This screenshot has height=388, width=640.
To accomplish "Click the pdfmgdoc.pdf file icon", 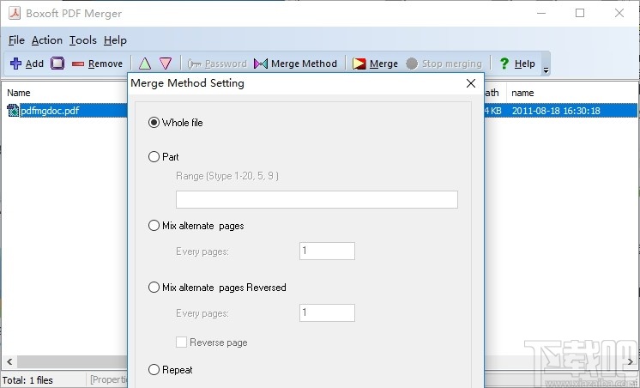I will pyautogui.click(x=13, y=110).
